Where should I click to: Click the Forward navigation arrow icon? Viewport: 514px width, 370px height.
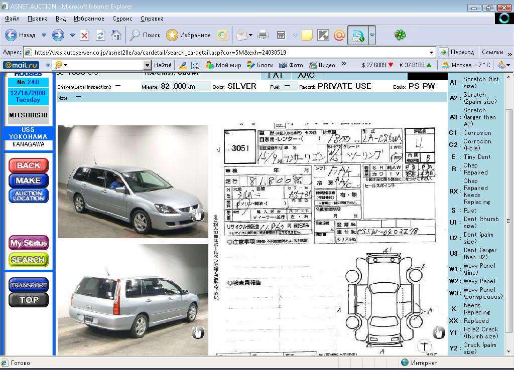pos(58,35)
